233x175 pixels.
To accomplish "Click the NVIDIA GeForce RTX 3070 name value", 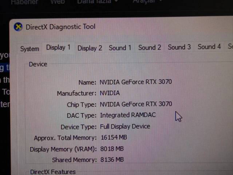I will (x=136, y=82).
